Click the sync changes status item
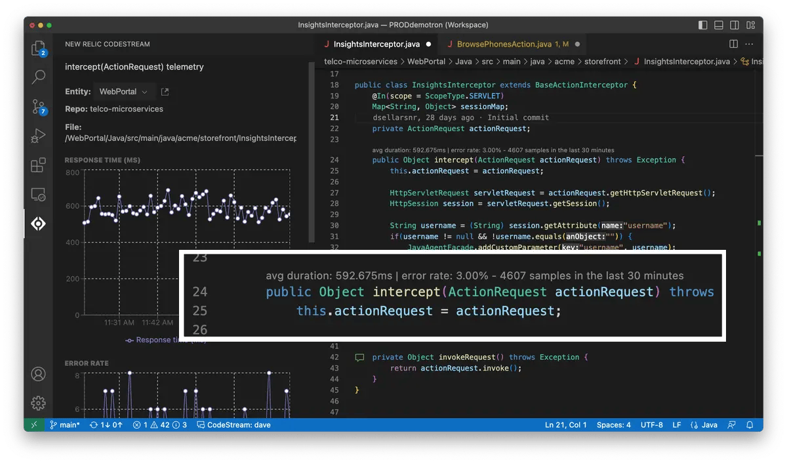787x463 pixels. [x=106, y=425]
